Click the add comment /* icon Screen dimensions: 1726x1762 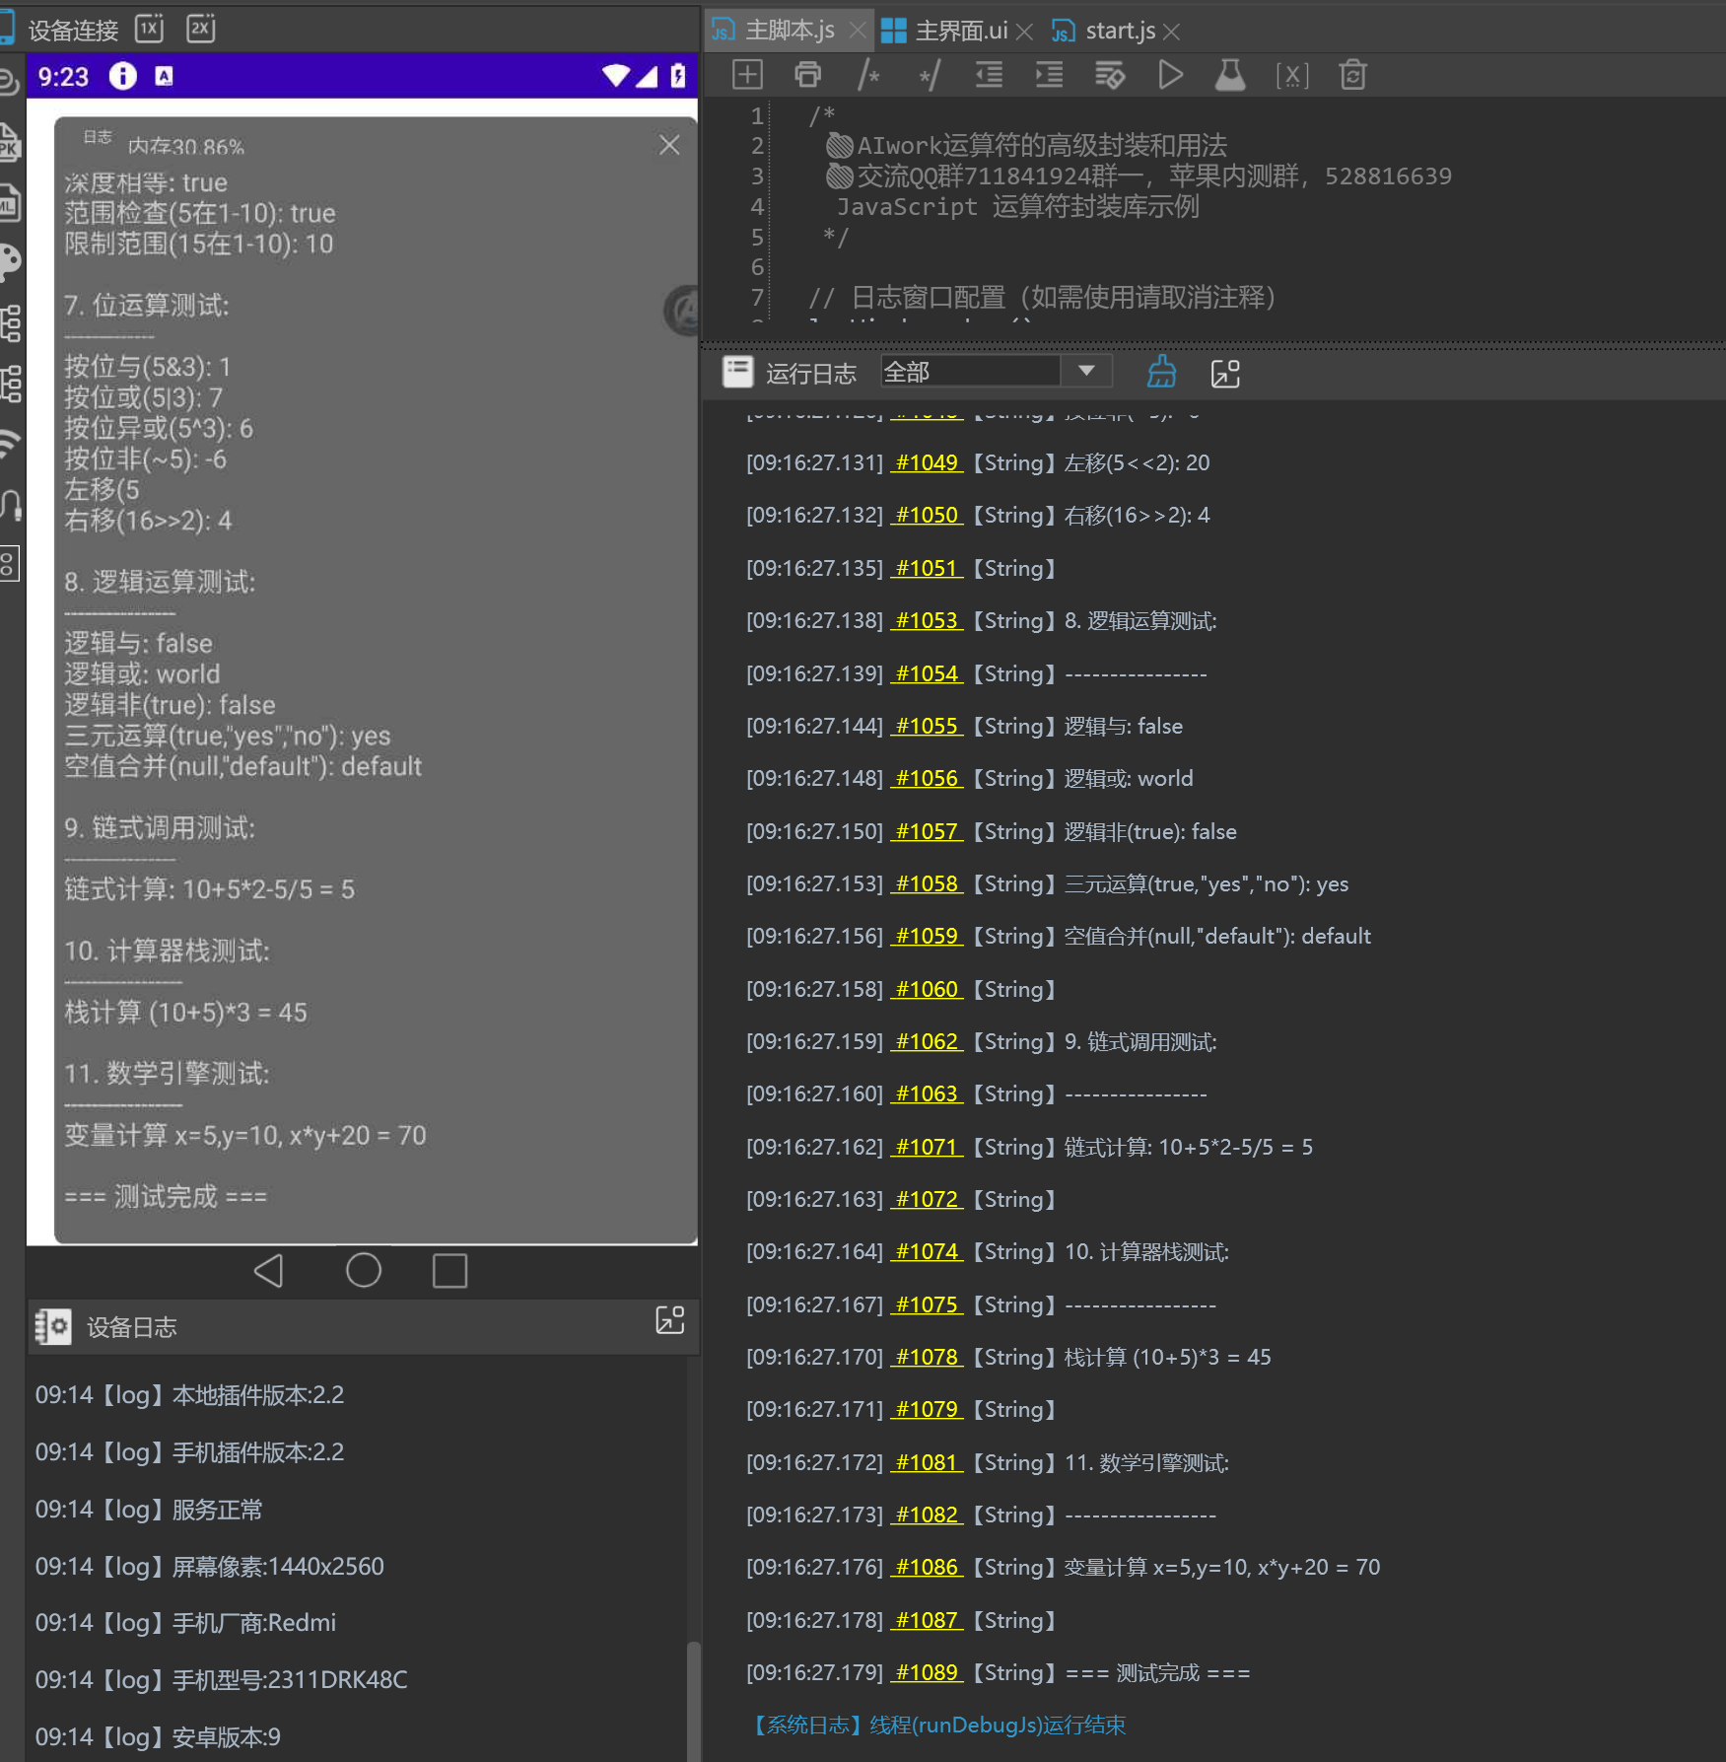tap(868, 75)
